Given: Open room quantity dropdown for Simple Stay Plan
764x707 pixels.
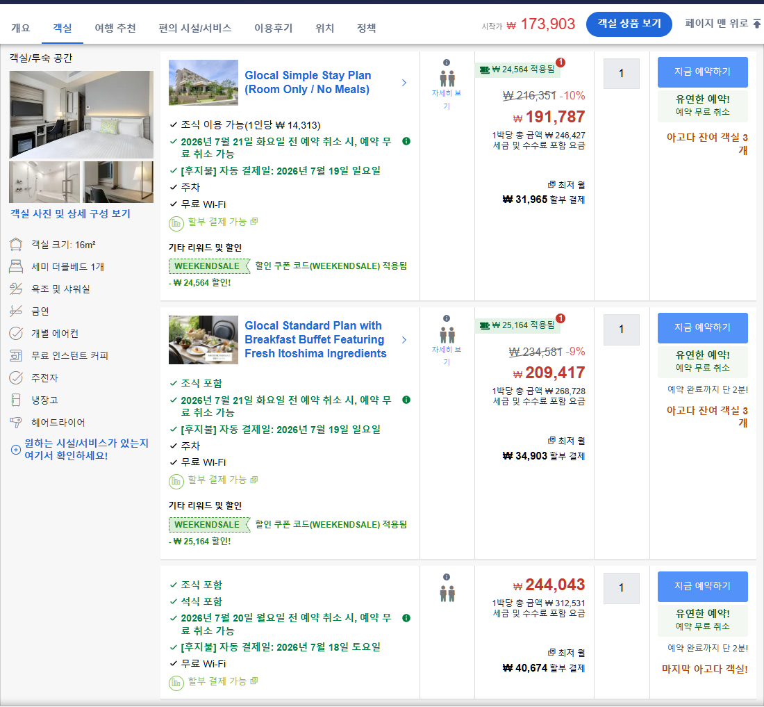Looking at the screenshot, I should (x=621, y=74).
